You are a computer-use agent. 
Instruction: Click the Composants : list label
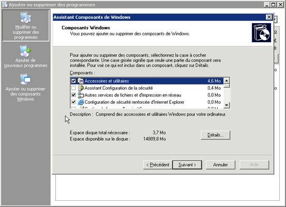(x=82, y=73)
